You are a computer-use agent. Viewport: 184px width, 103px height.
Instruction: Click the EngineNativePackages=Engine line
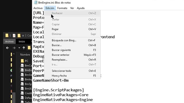point(63,100)
